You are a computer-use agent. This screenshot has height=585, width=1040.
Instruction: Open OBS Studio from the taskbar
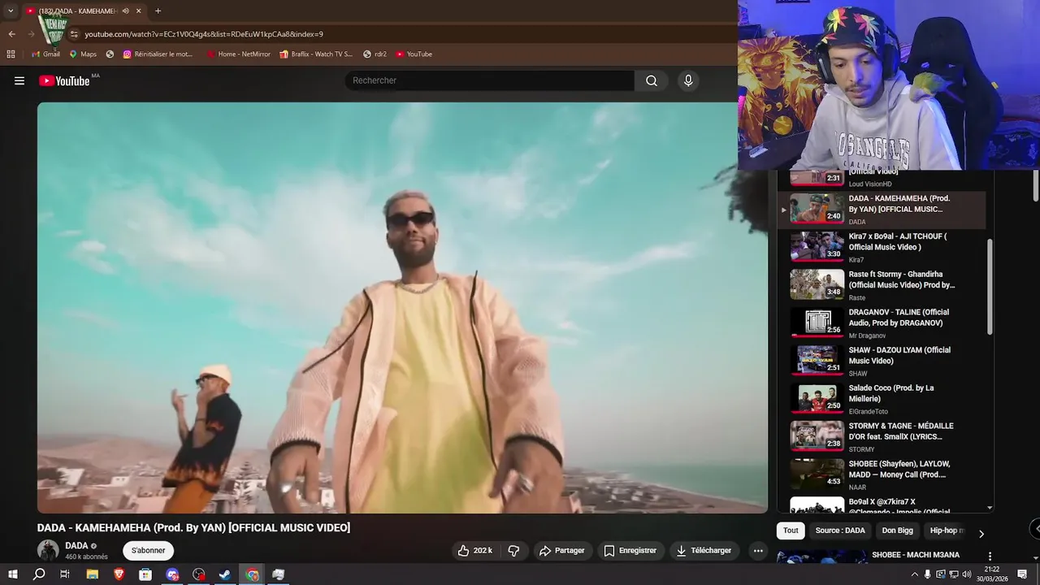coord(199,574)
